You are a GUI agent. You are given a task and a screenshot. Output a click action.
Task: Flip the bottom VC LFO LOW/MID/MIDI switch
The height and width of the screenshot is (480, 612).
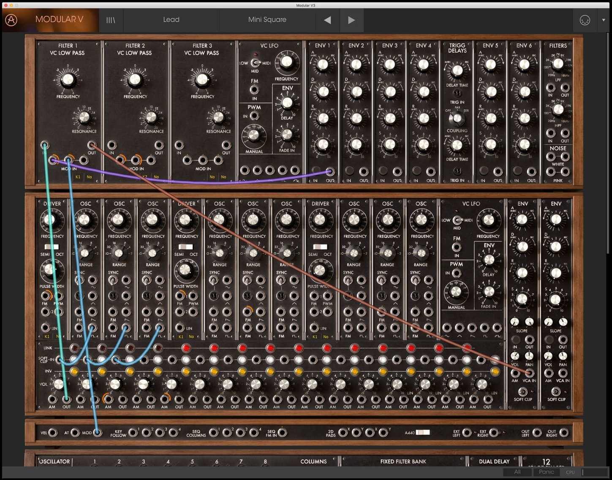pos(457,220)
